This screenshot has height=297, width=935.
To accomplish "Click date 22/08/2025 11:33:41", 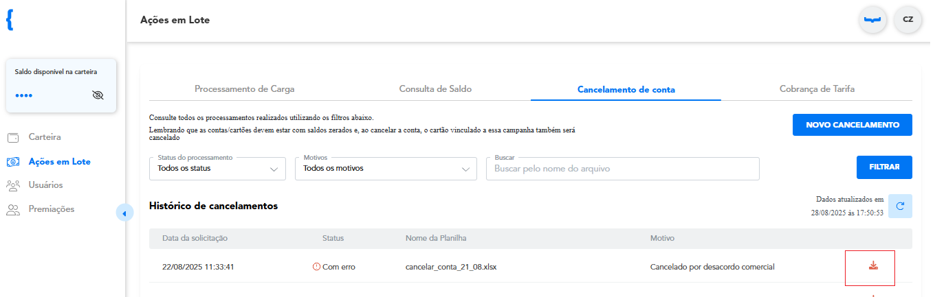I will coord(198,267).
